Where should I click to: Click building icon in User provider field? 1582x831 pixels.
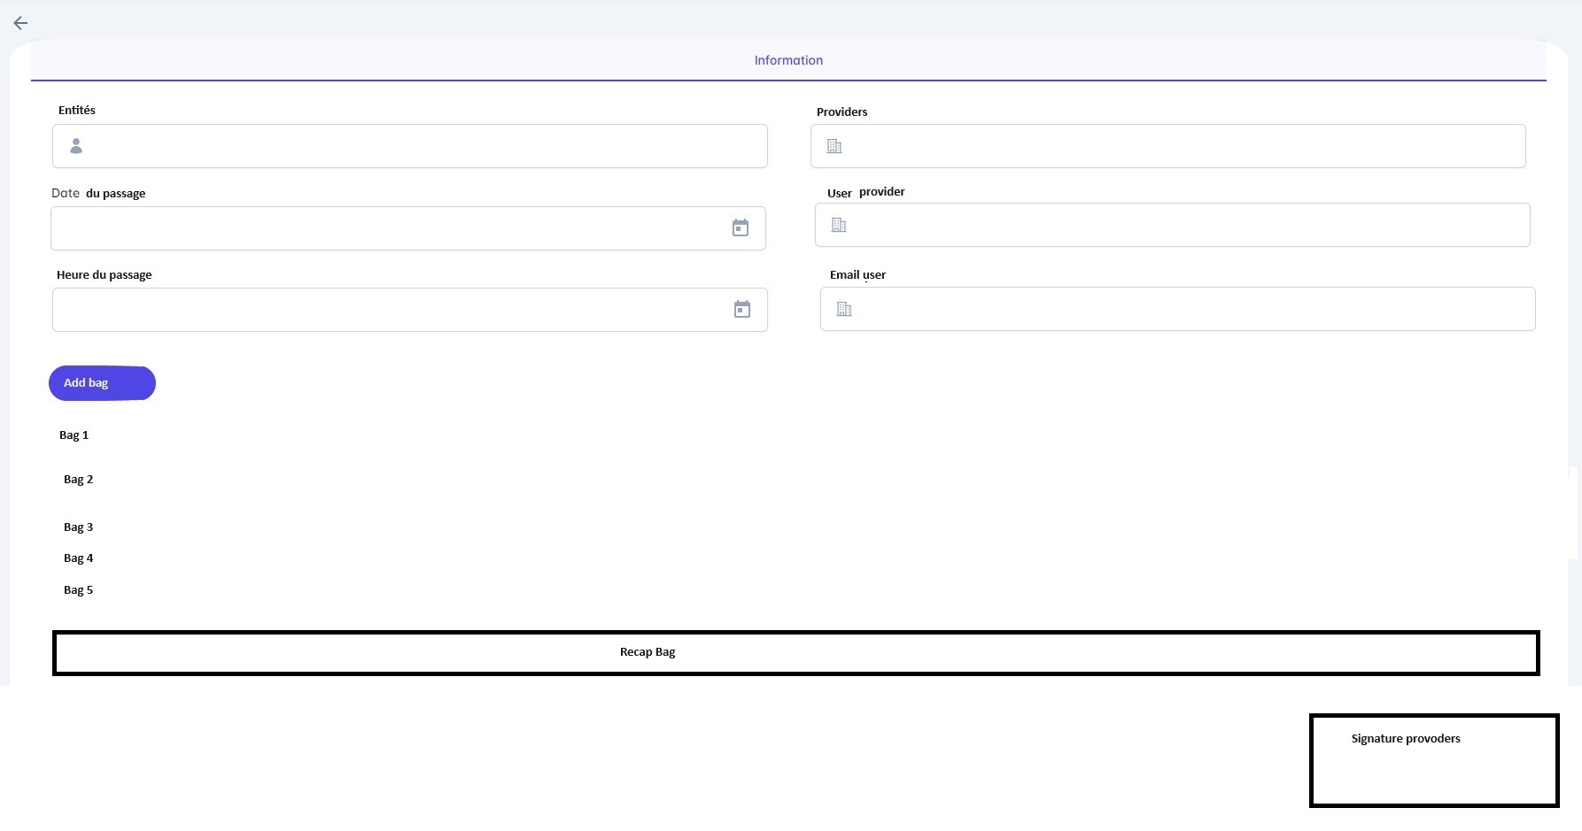pos(839,226)
